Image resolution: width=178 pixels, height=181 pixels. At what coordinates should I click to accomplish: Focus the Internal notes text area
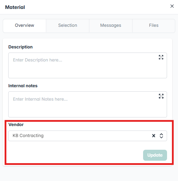(x=88, y=104)
